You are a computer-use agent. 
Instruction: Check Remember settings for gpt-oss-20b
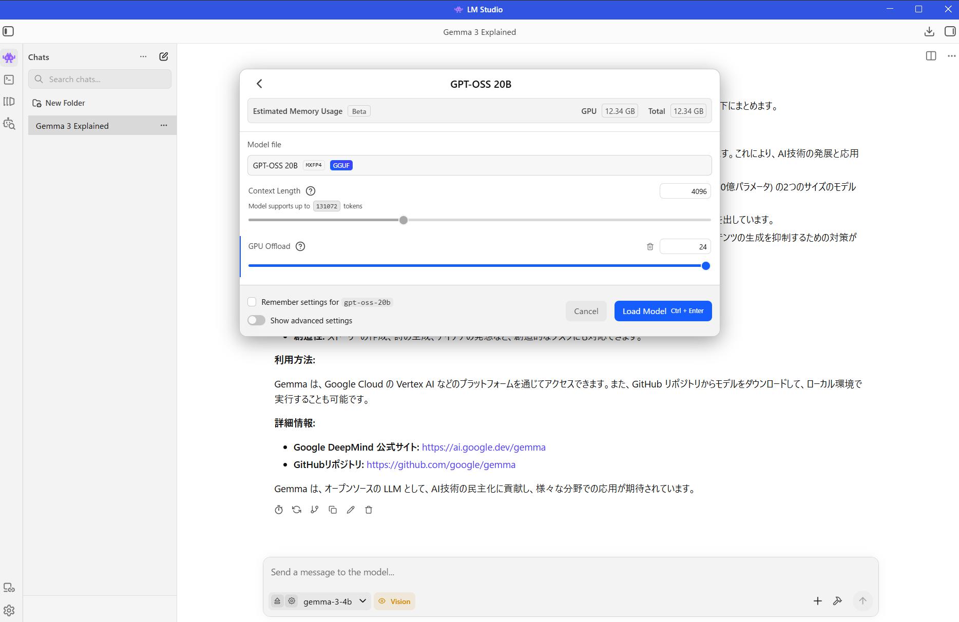pyautogui.click(x=252, y=302)
